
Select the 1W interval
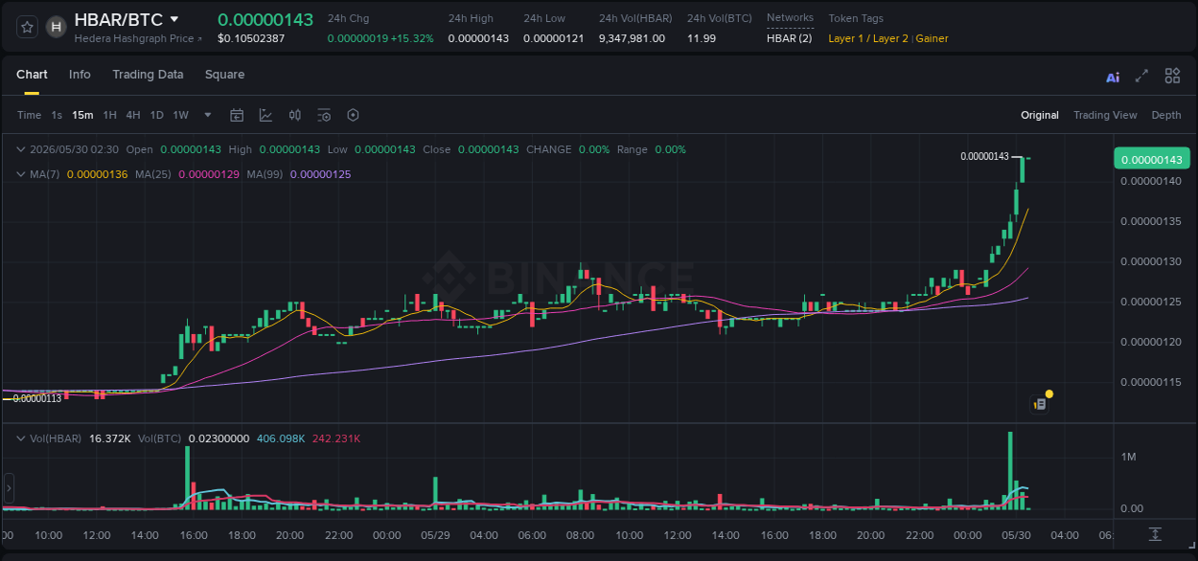tap(180, 115)
